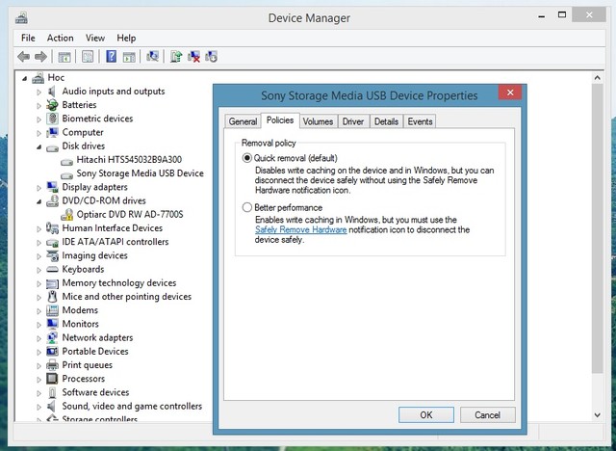Click the Audio inputs and outputs speaker icon
The height and width of the screenshot is (451, 616).
(52, 92)
